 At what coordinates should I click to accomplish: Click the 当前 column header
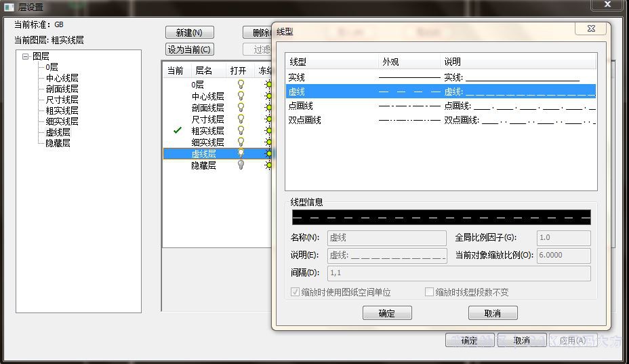tap(176, 70)
